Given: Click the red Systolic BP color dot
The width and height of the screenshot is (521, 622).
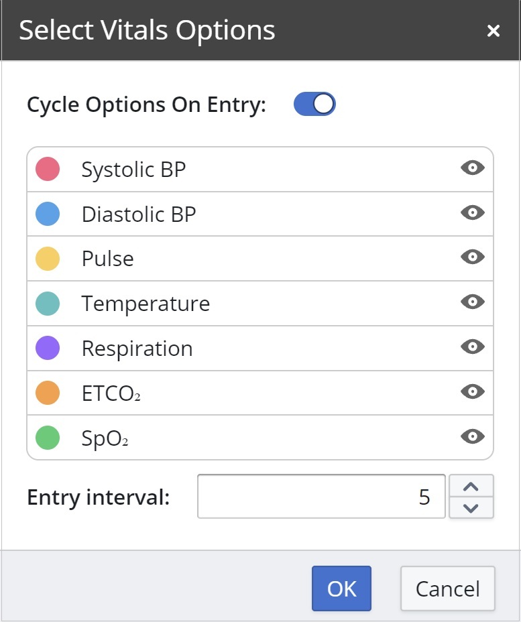Looking at the screenshot, I should tap(48, 169).
